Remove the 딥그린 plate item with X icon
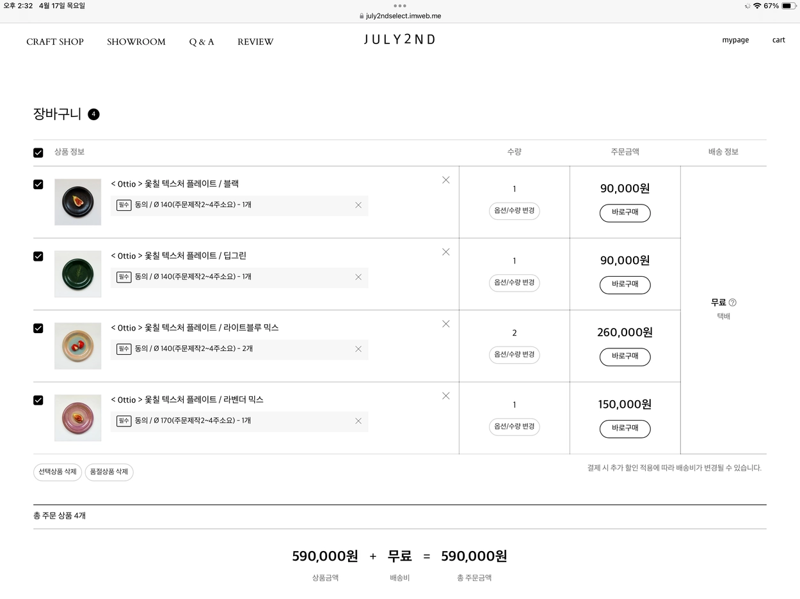The height and width of the screenshot is (599, 800). 446,252
